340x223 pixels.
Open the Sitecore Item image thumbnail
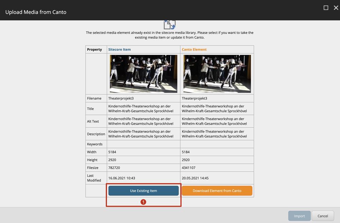click(x=143, y=74)
